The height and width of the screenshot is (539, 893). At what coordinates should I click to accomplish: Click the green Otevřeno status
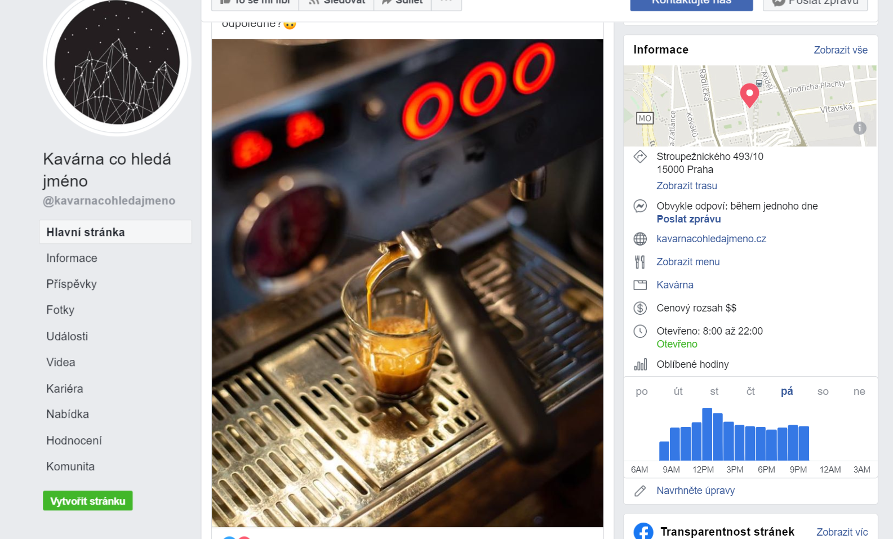[677, 344]
